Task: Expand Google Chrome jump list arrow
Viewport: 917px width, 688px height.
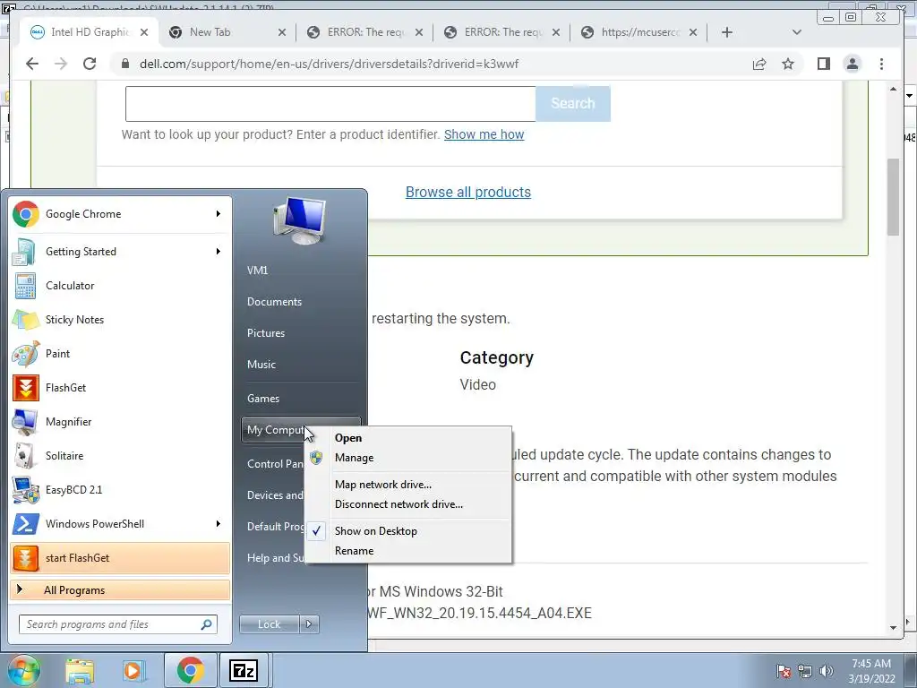Action: pyautogui.click(x=219, y=214)
